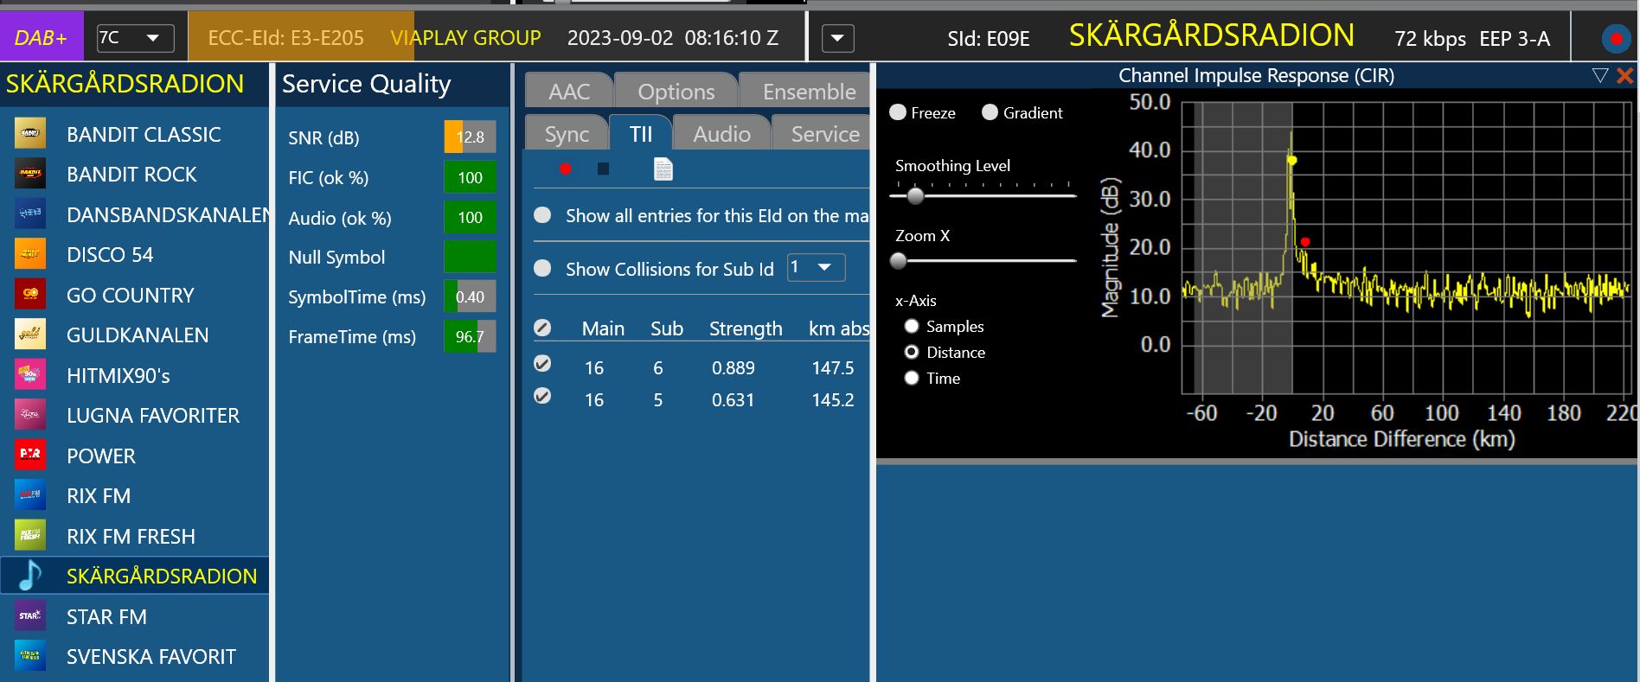This screenshot has height=682, width=1640.
Task: Select the Samples x-Axis radio button
Action: (x=911, y=327)
